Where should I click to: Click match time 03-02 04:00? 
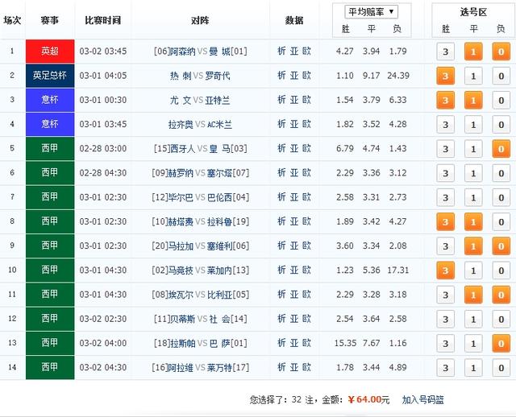(103, 343)
